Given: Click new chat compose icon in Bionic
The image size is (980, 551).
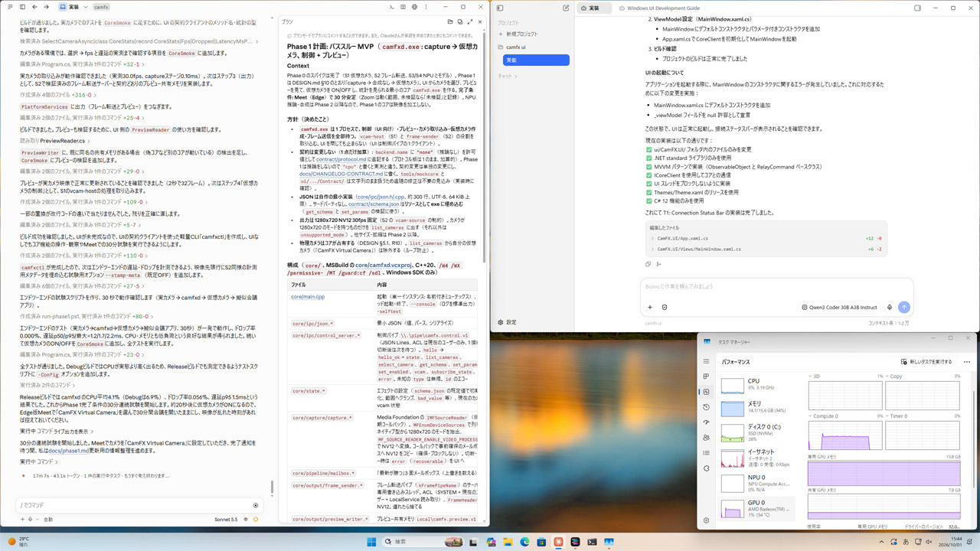Looking at the screenshot, I should 566,8.
